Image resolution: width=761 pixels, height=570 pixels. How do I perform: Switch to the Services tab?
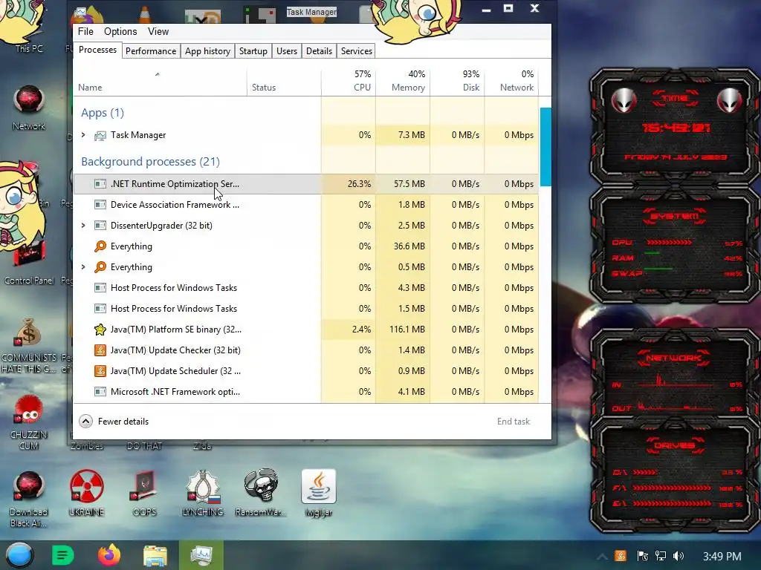click(x=356, y=51)
